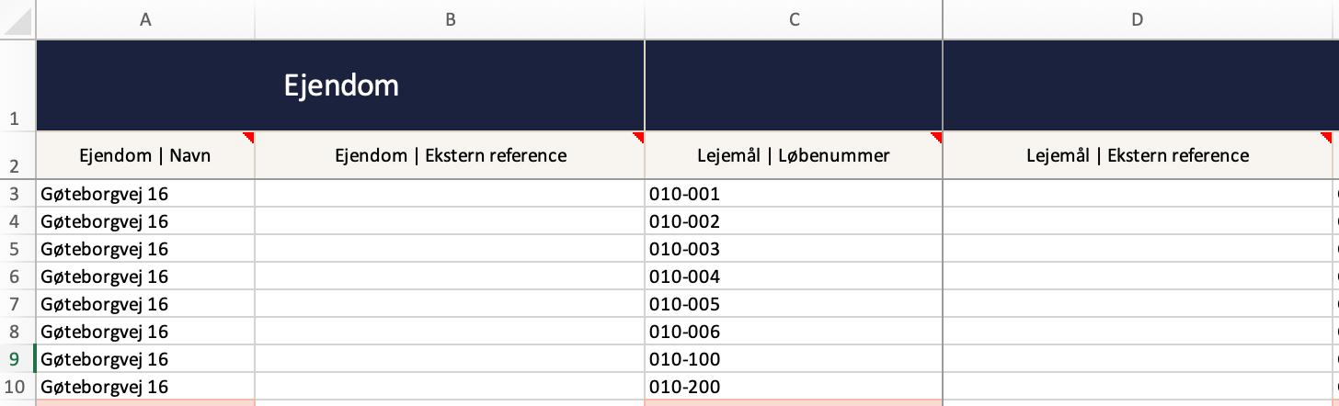
Task: Click comment indicator on Lejemål | Ekstern reference
Action: pos(1327,137)
